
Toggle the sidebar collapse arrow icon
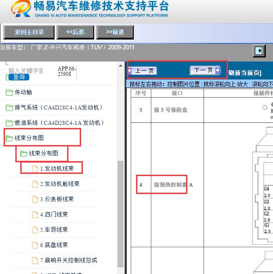(259, 51)
